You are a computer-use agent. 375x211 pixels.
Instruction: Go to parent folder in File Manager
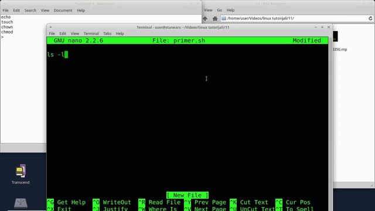point(205,18)
